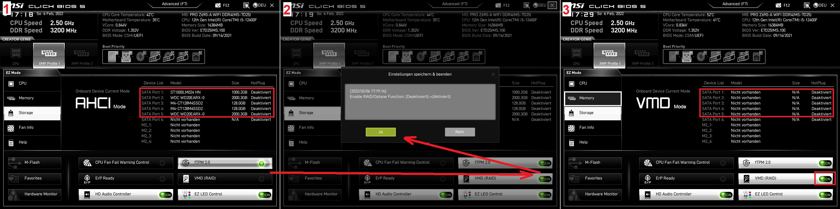Turn off EZ LED Control in AHCI screen
Viewport: 840px width, 209px height.
coord(264,195)
